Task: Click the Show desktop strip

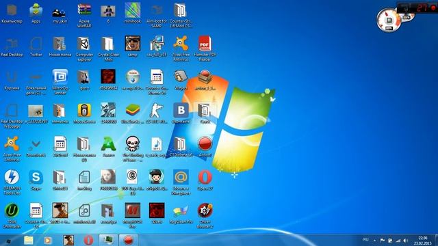Action: pos(436,241)
